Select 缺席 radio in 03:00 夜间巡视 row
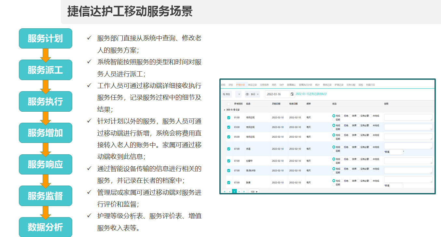 click(x=350, y=125)
